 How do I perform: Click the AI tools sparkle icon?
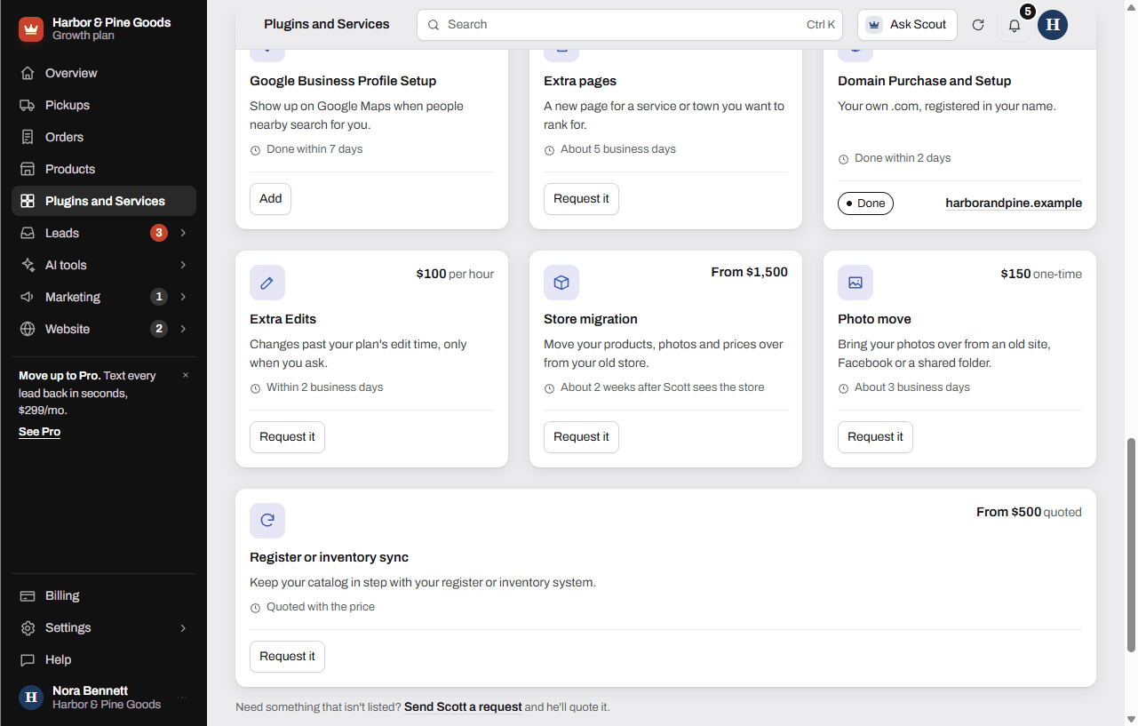tap(28, 265)
